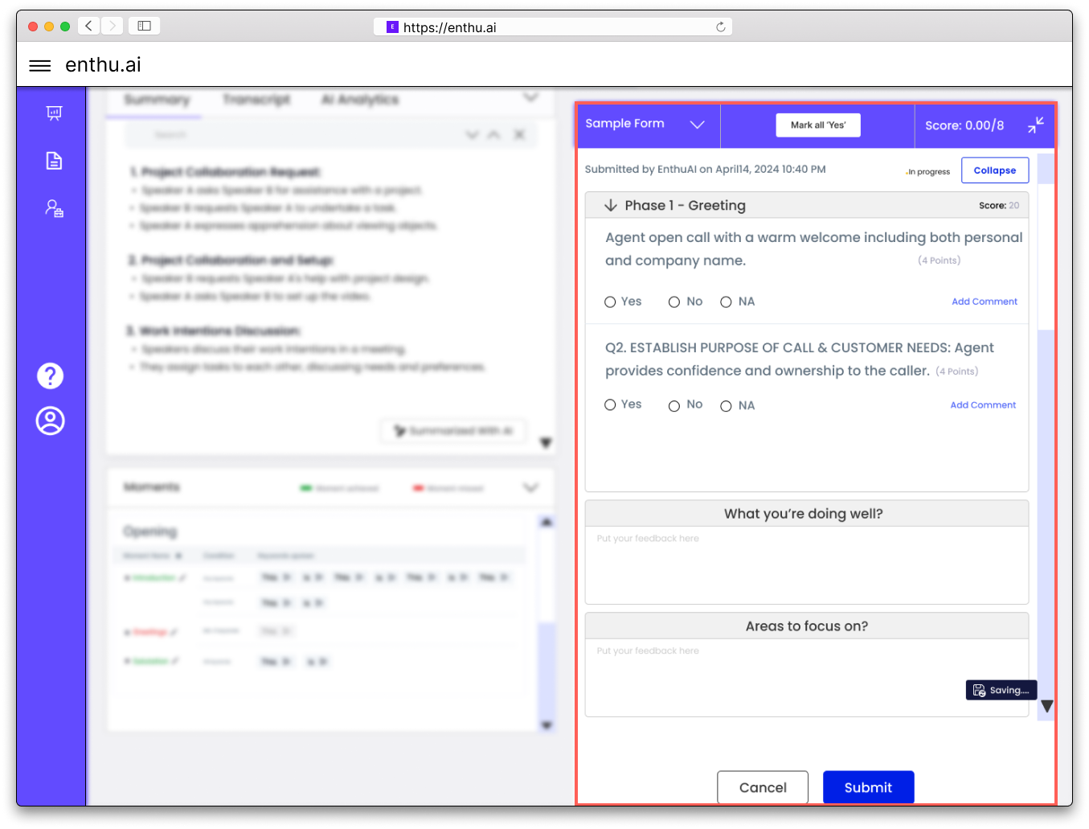The image size is (1089, 829).
Task: Open the agent user sidebar icon
Action: coord(54,209)
